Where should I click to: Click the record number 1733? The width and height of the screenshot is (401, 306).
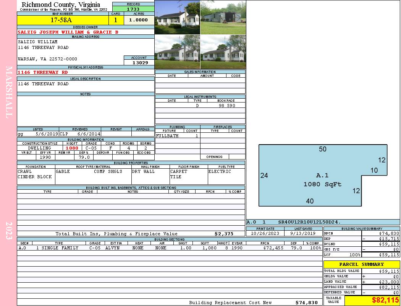point(133,9)
